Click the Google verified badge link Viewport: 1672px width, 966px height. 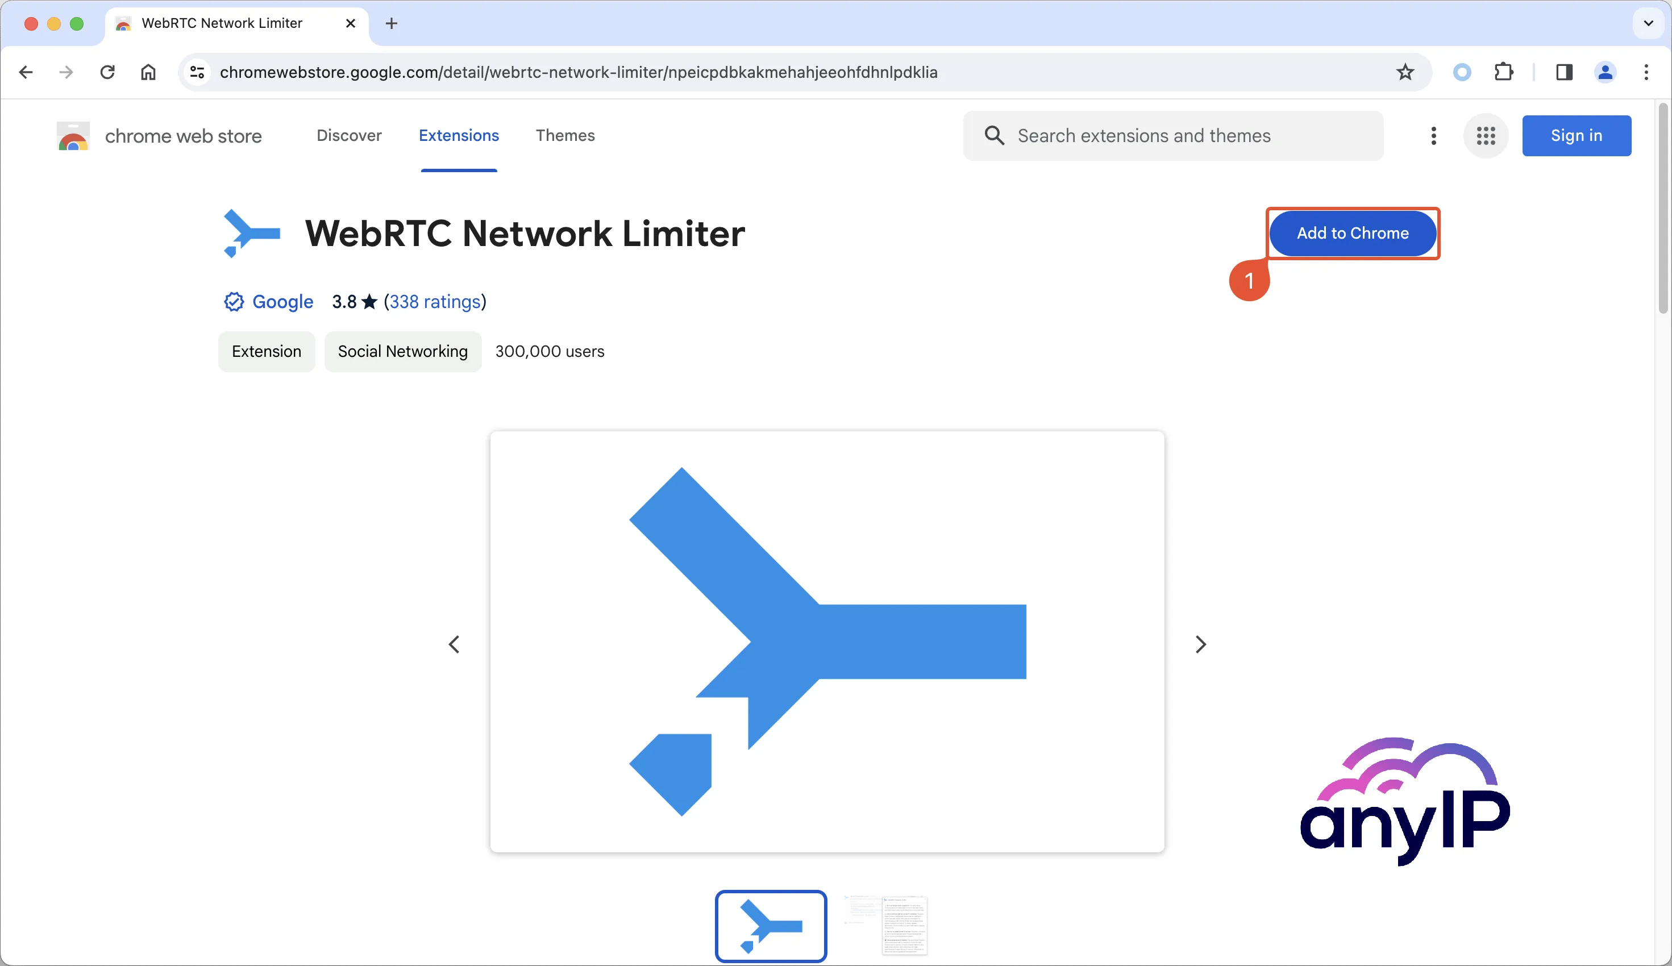[x=231, y=301]
